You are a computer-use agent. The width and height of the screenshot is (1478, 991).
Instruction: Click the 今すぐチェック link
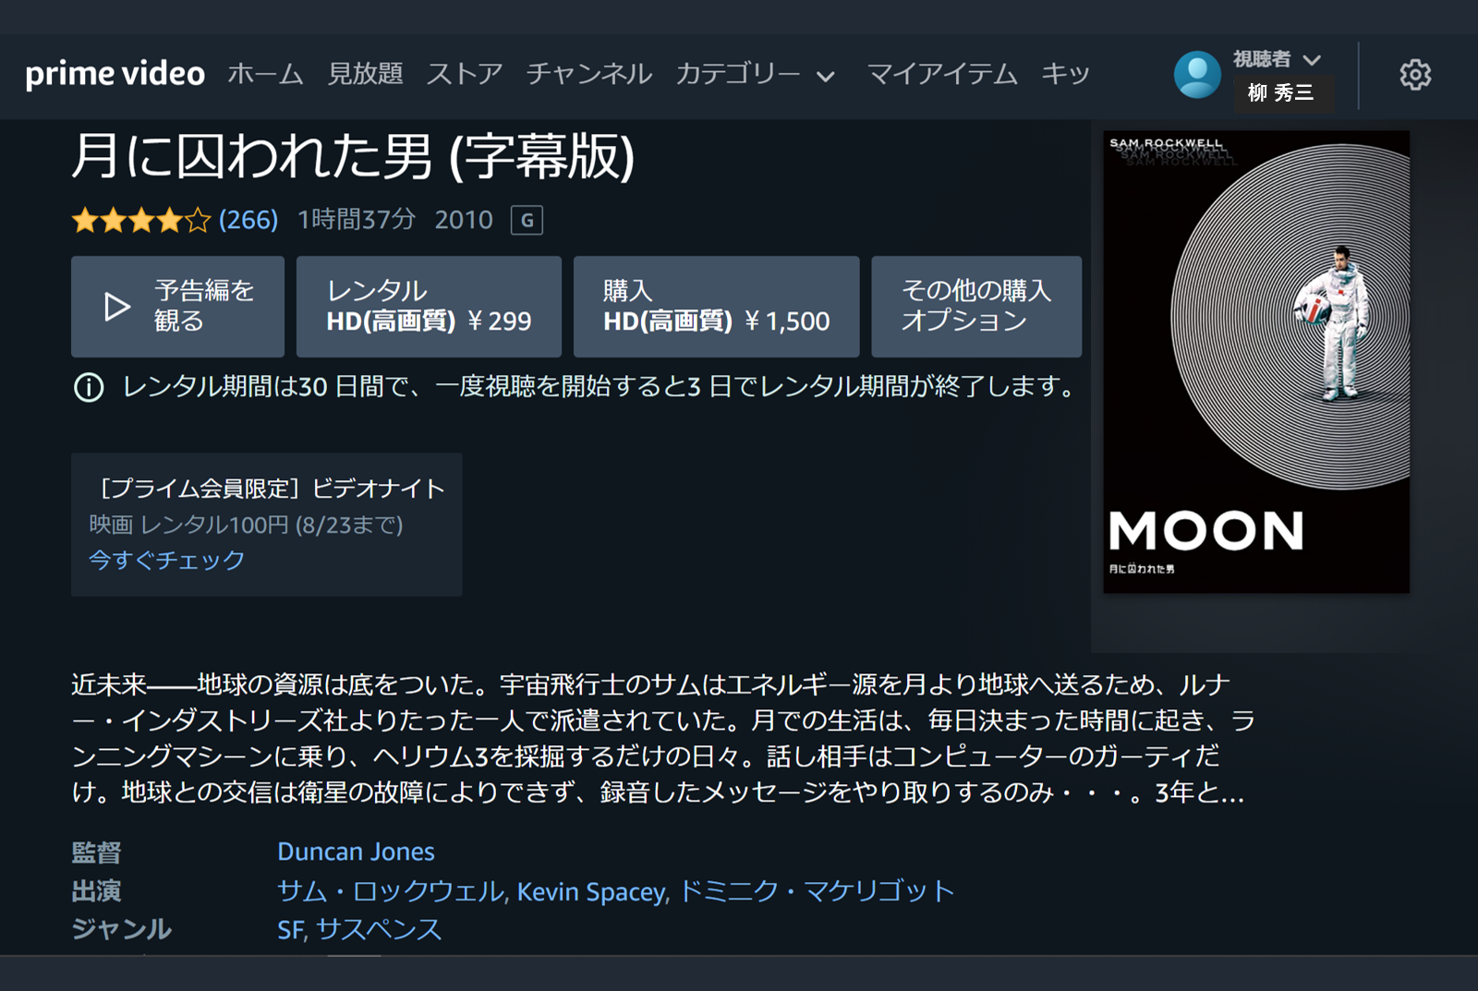point(167,560)
